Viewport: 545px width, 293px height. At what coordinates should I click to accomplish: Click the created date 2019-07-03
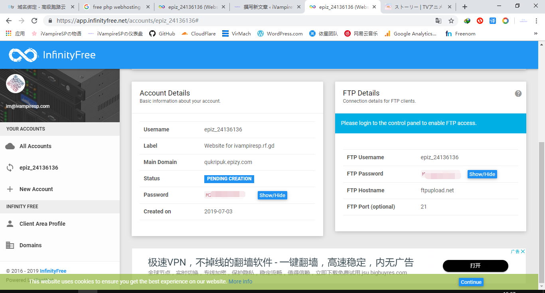218,211
